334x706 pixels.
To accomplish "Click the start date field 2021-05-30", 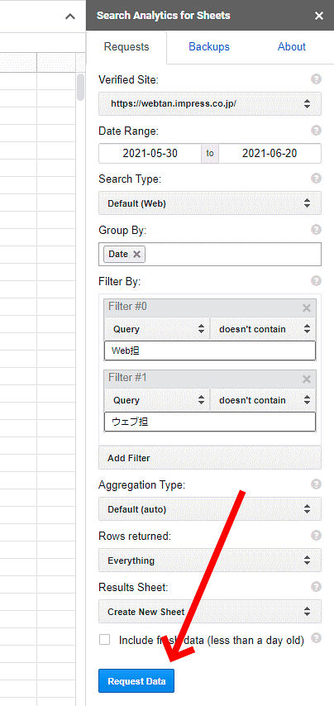I will 150,154.
